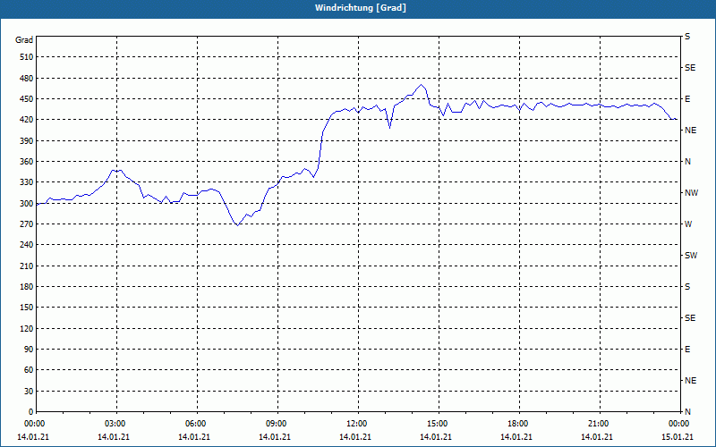Image resolution: width=716 pixels, height=447 pixels.
Task: Select the 210 y-axis value
Action: click(27, 266)
